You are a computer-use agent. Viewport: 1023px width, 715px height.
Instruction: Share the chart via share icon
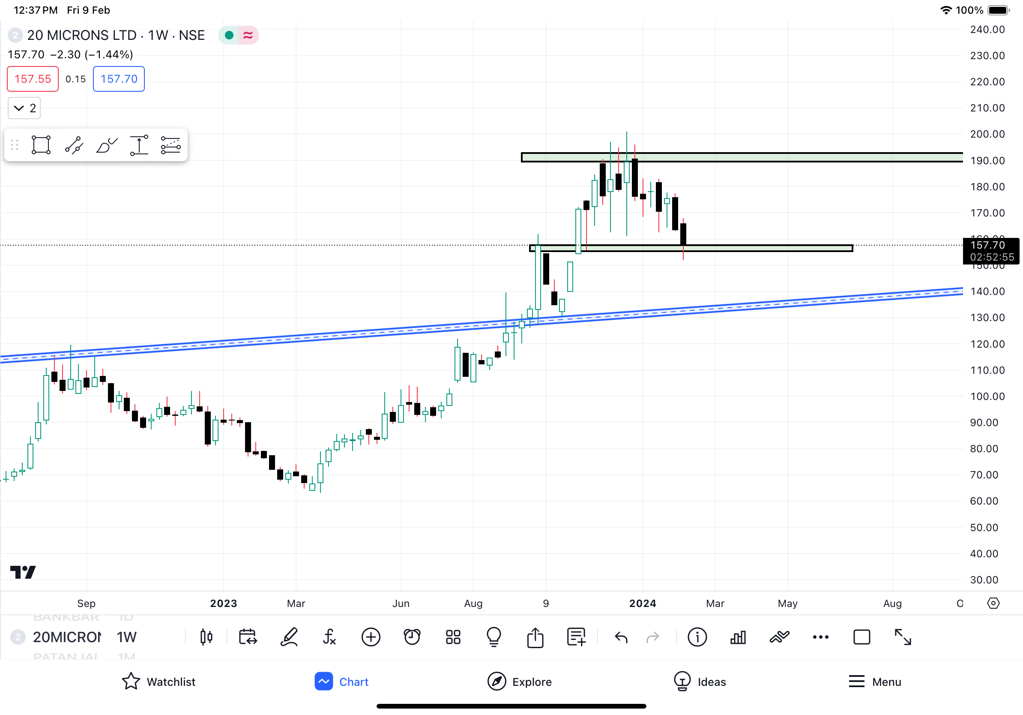(535, 637)
